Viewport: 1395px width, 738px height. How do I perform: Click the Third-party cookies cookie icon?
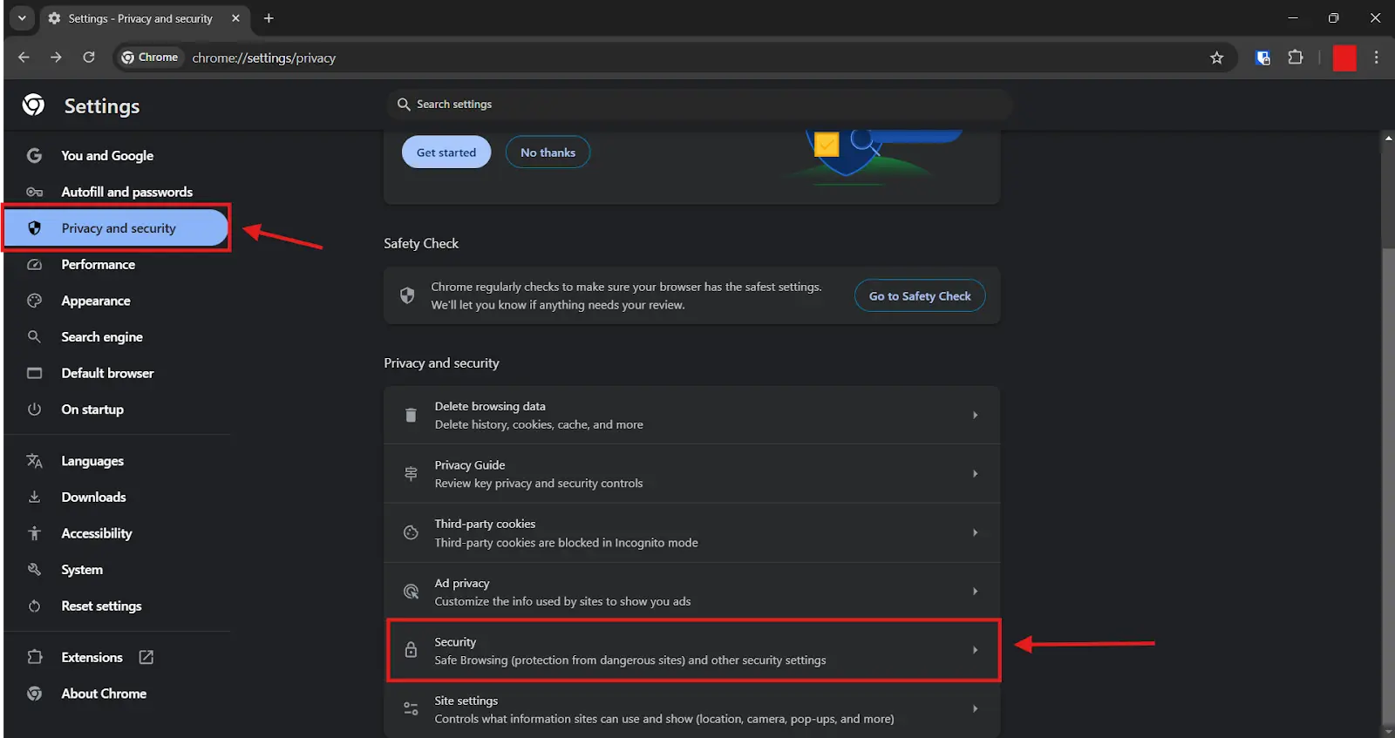tap(411, 532)
